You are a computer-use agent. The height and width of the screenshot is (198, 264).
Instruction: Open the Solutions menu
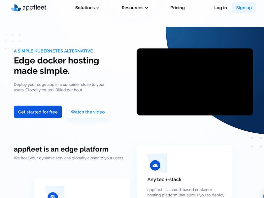87,8
